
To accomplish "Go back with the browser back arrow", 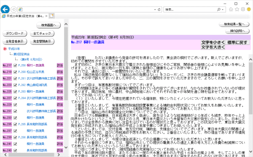I will pyautogui.click(x=5, y=10).
